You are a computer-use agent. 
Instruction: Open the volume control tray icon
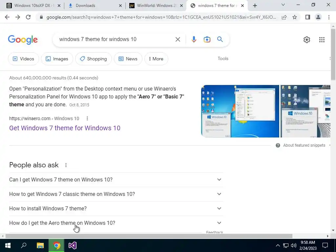(294, 245)
